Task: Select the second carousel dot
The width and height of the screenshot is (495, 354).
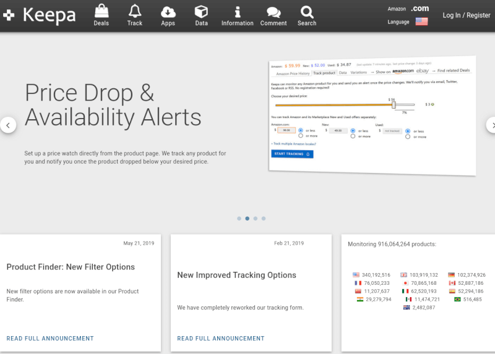Action: click(247, 219)
